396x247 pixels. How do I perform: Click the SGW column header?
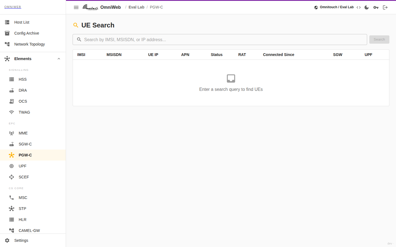coord(338,55)
